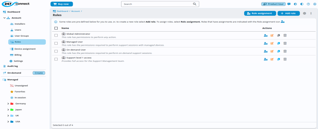The height and width of the screenshot is (129, 318).
Task: Expand the Japan folder
Action: tap(8, 110)
